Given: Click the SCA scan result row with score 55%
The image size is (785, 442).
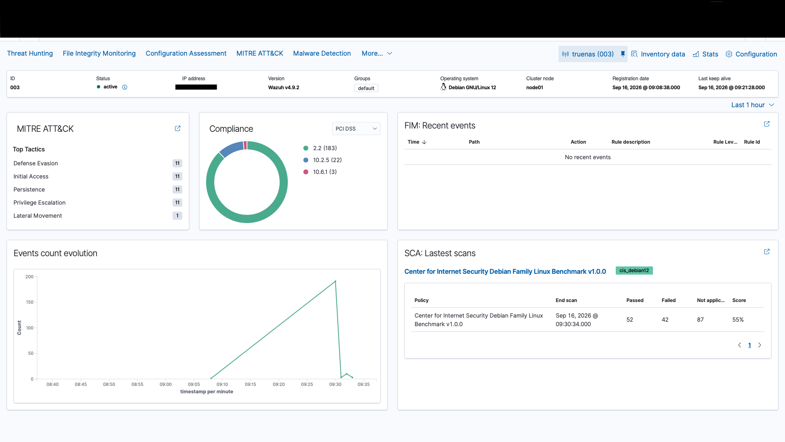Looking at the screenshot, I should point(588,320).
